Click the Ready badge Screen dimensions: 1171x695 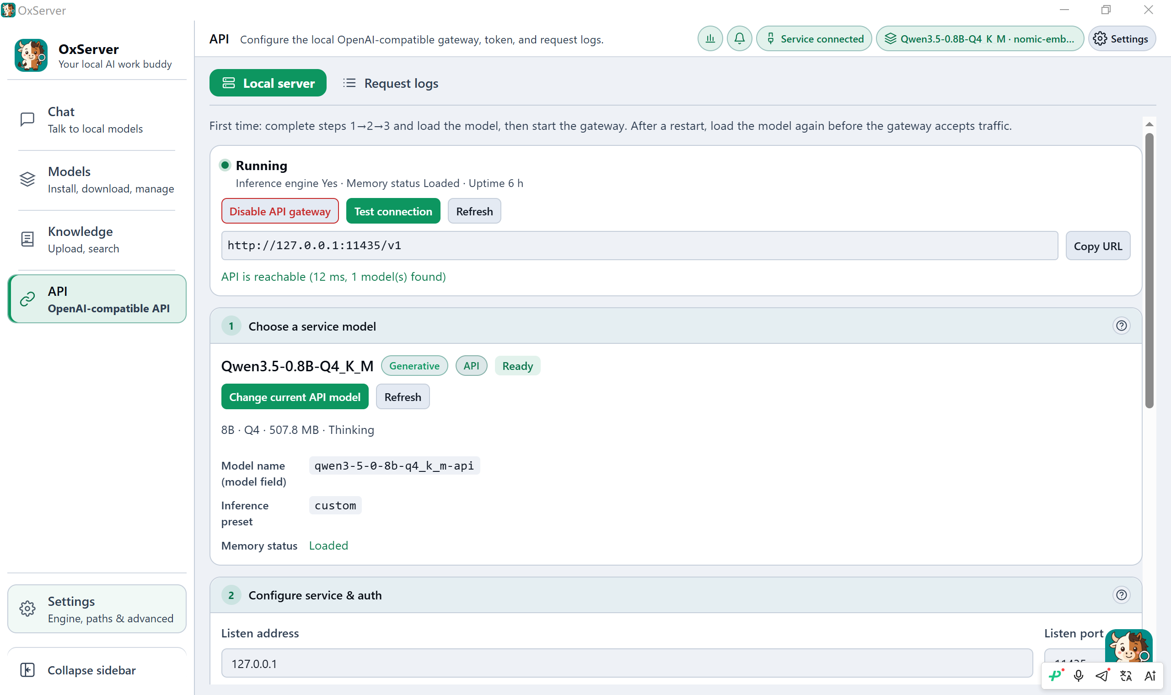(518, 366)
